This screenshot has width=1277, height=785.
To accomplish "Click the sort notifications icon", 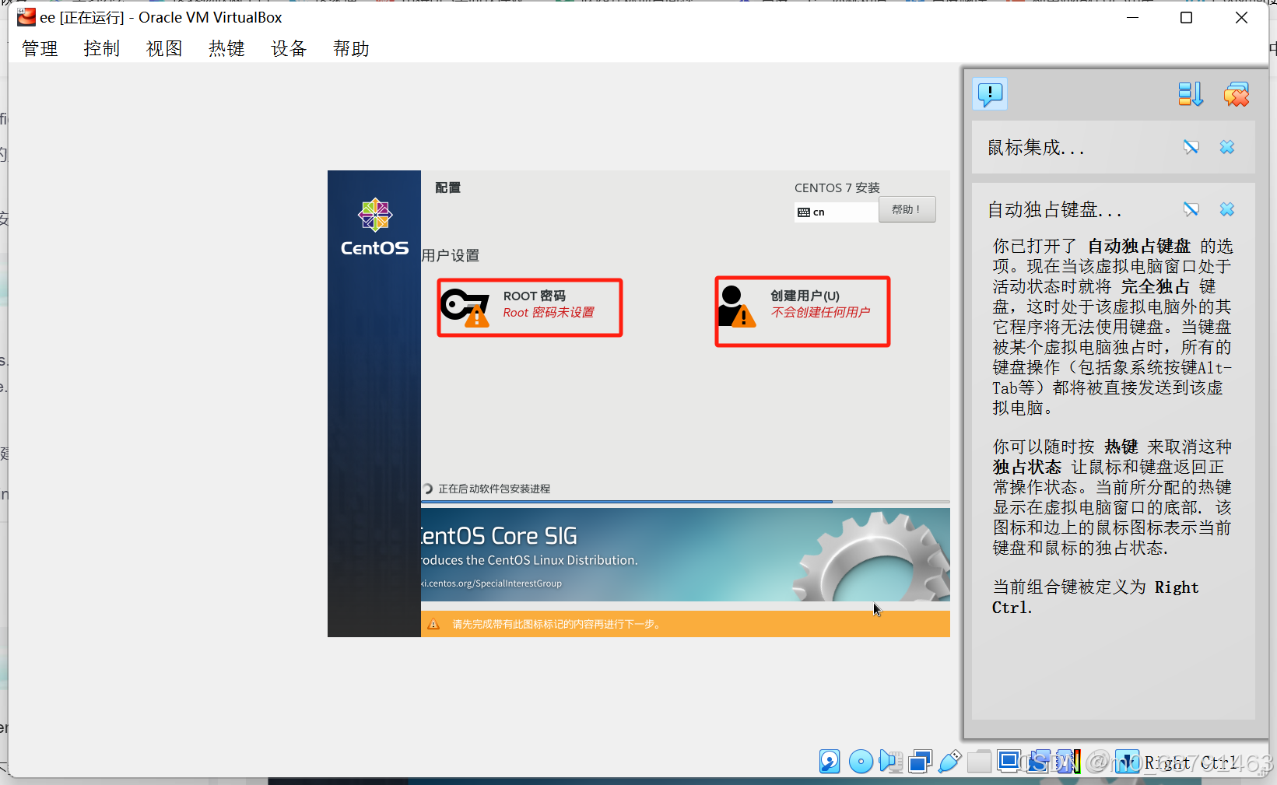I will tap(1190, 94).
